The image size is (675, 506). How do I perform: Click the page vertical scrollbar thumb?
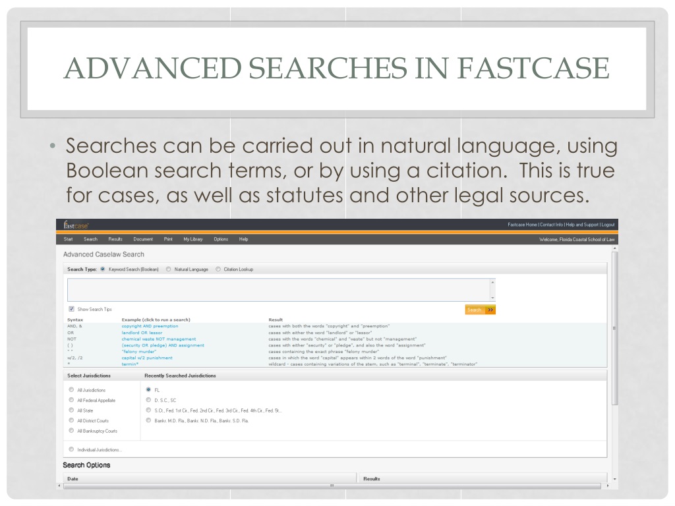615,328
